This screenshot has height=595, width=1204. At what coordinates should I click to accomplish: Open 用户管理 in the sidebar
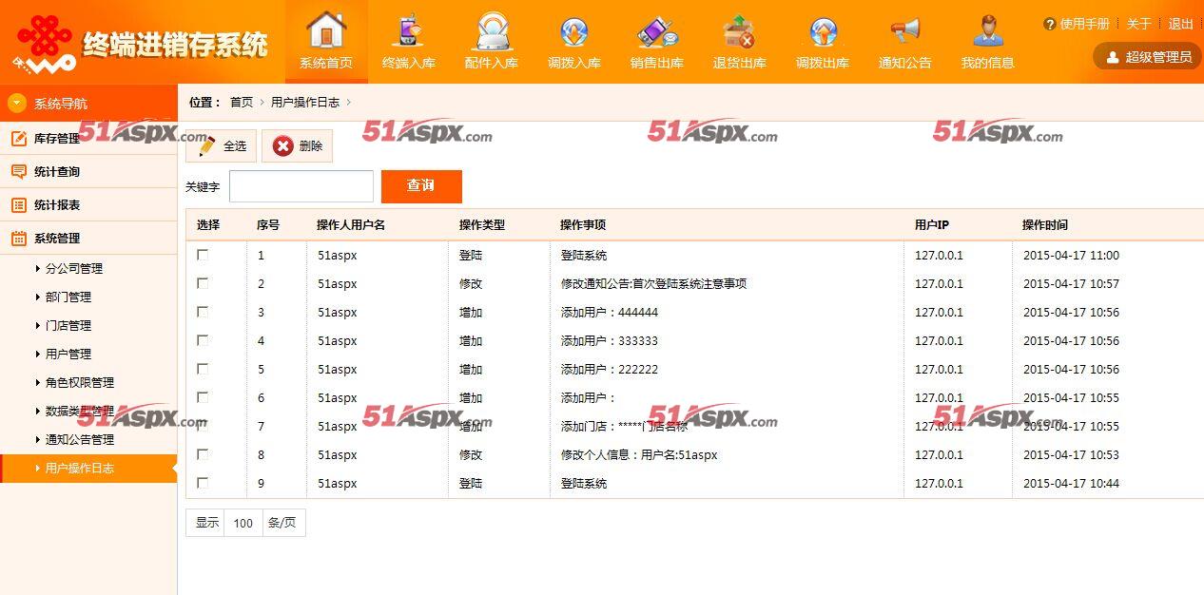(x=68, y=354)
